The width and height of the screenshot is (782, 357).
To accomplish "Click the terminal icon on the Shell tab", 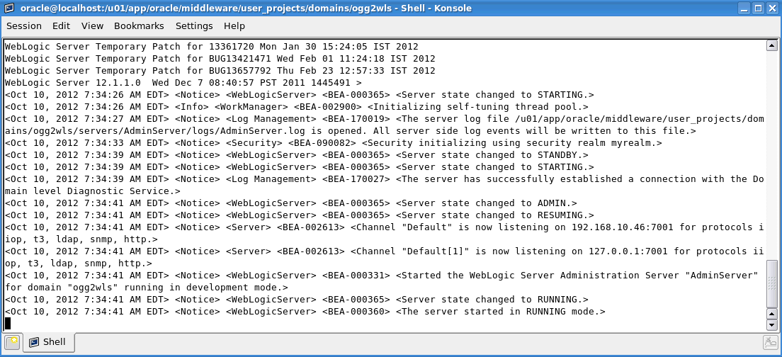I will (34, 343).
